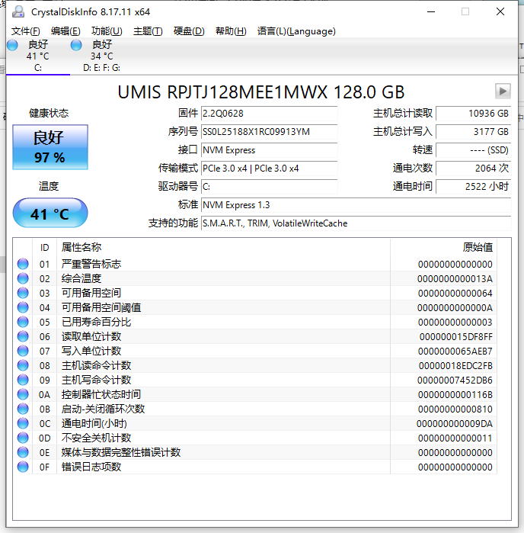Click raw value 000000015DF8FF
Screen dimensions: 524x533
point(455,337)
